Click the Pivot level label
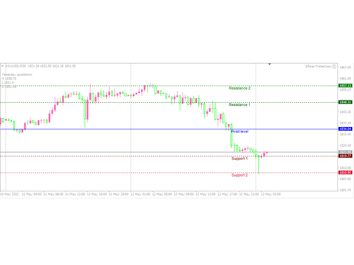Screen dimensions: 354x265 point(240,132)
